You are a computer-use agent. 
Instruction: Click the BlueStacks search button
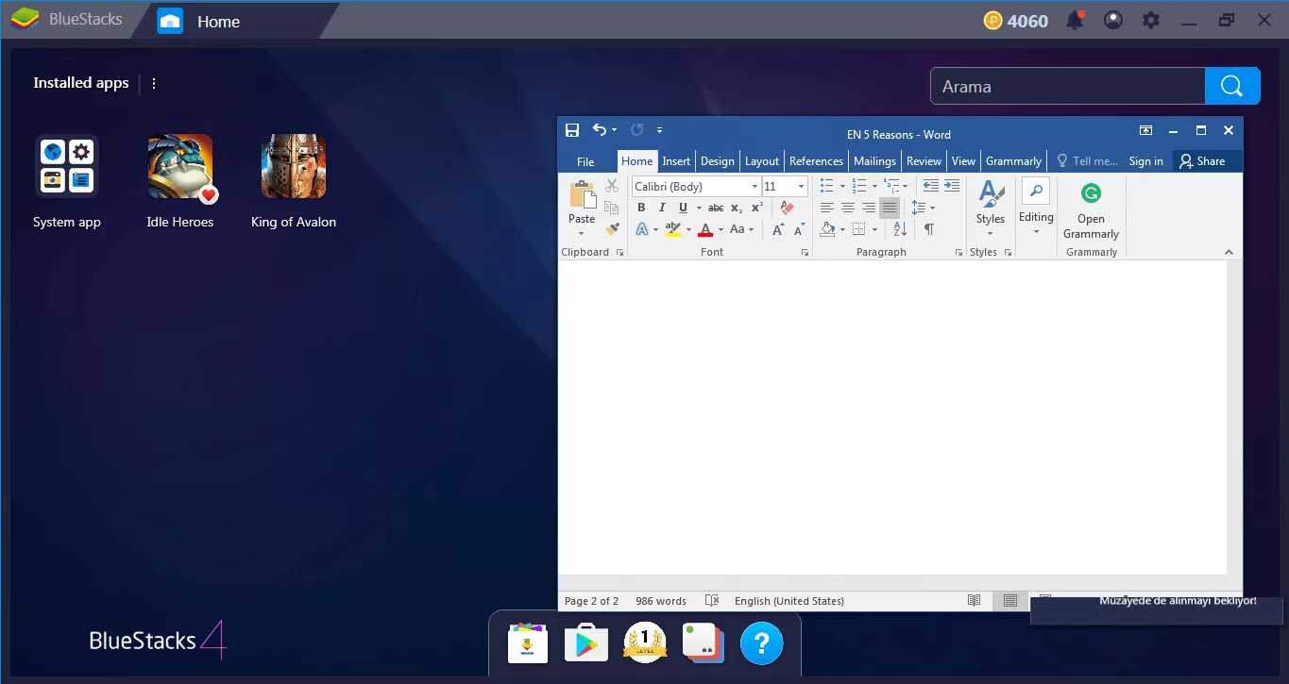(x=1232, y=86)
